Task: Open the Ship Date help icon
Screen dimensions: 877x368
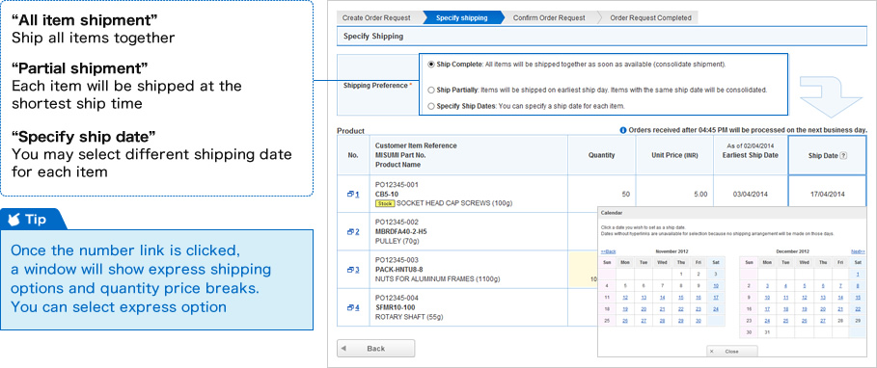Action: pos(843,156)
